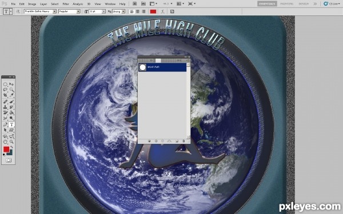
Task: Select the Spot Healing Brush tool
Action: pos(5,102)
